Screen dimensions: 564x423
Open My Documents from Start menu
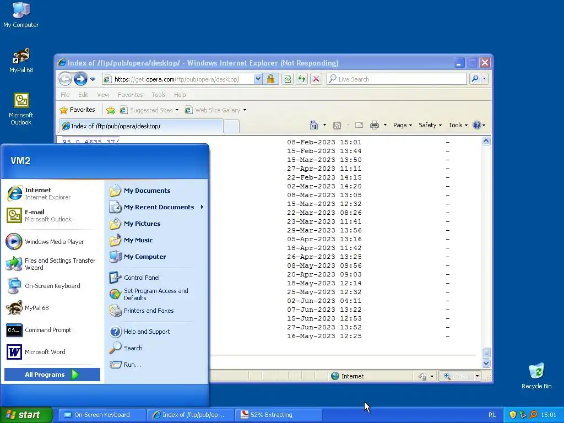(157, 191)
